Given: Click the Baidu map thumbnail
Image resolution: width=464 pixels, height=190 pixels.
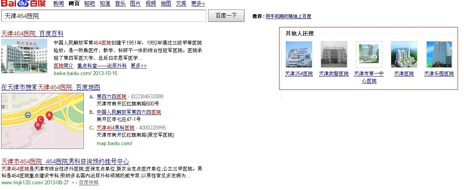Looking at the screenshot, I should coord(42,121).
